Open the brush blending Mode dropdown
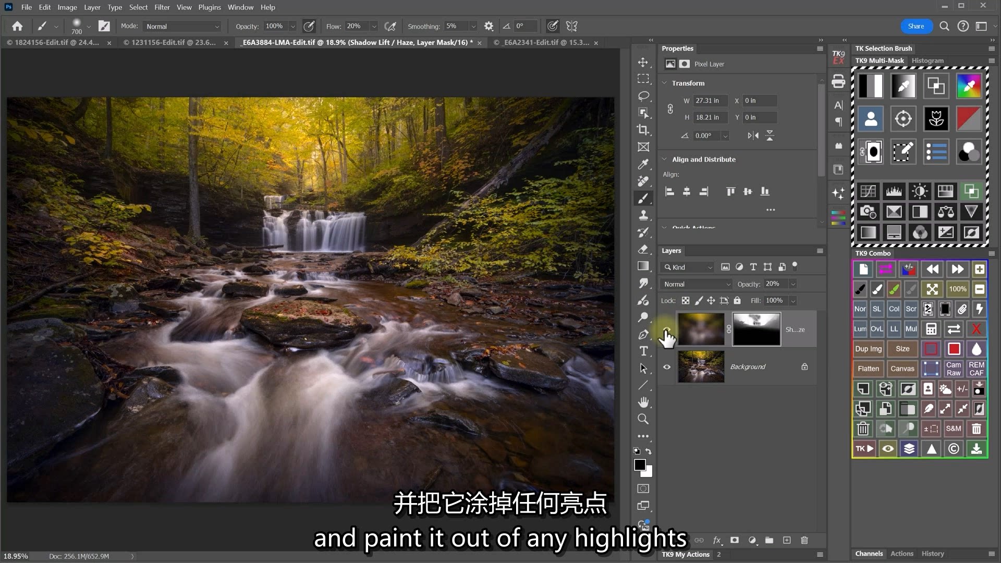Viewport: 1001px width, 563px height. tap(182, 26)
